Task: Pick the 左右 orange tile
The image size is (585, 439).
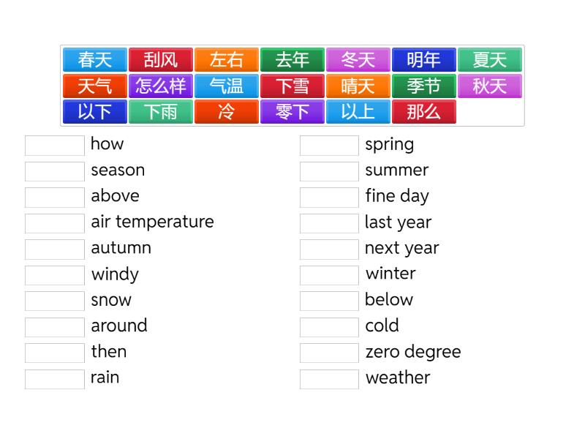Action: click(227, 60)
